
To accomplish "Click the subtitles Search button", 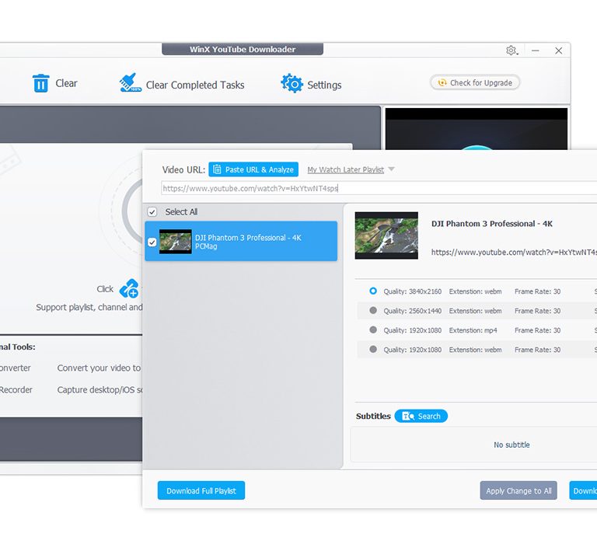I will 421,416.
